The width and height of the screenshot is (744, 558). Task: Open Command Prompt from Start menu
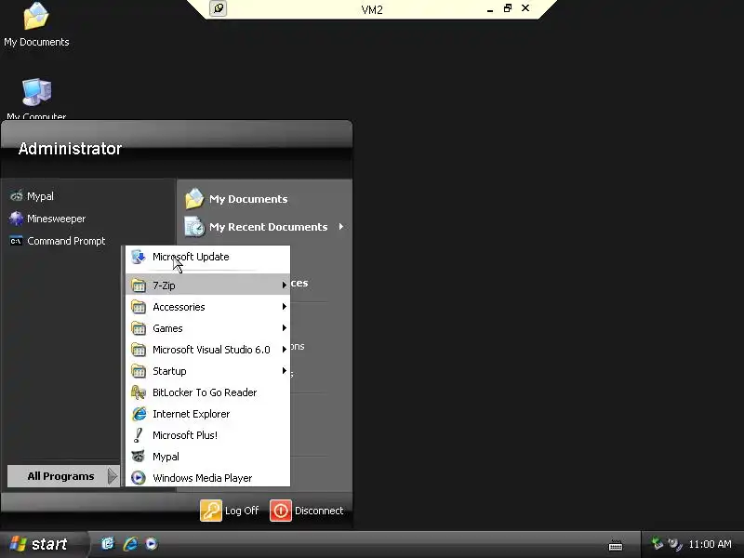point(88,241)
